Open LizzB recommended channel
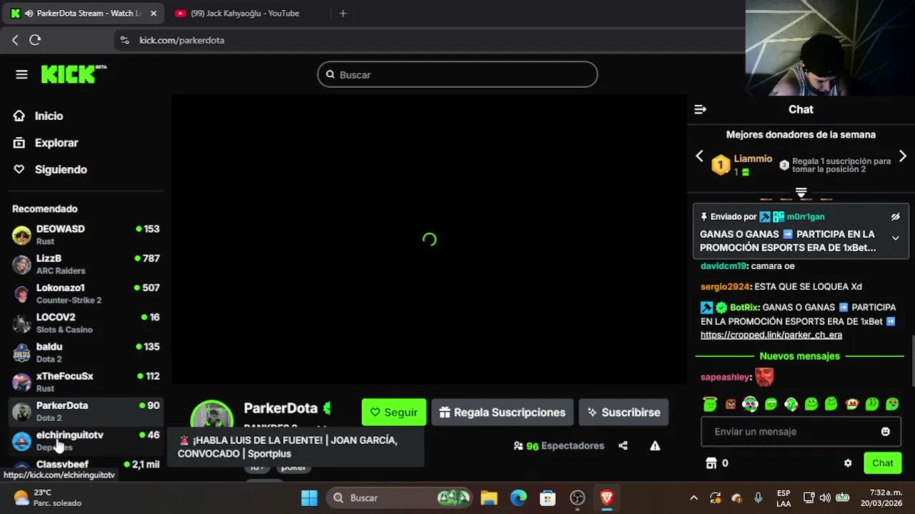915x514 pixels. (86, 264)
